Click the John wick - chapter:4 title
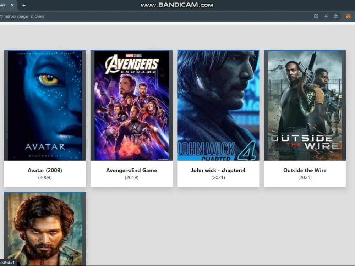 click(x=218, y=170)
